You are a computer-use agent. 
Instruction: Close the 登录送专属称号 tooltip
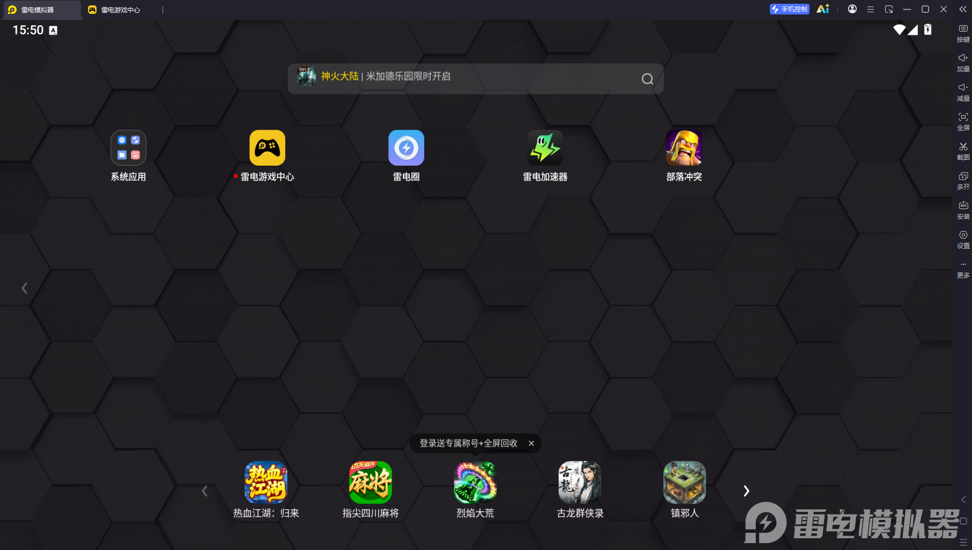click(531, 443)
